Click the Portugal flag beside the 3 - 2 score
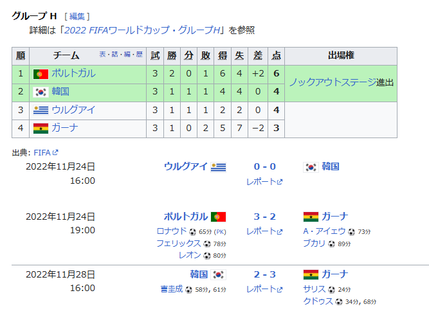Image resolution: width=429 pixels, height=311 pixels. [x=218, y=217]
